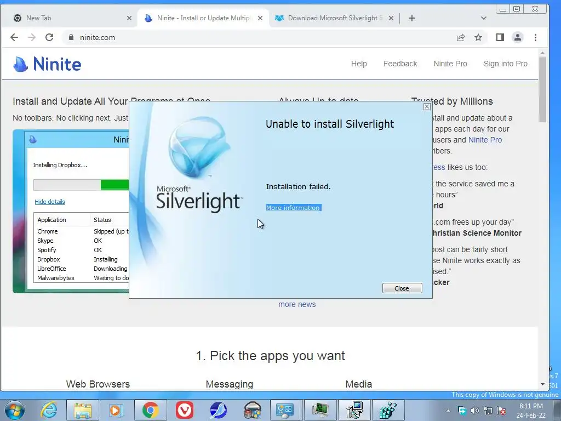Open the Windows Start menu

click(x=15, y=410)
